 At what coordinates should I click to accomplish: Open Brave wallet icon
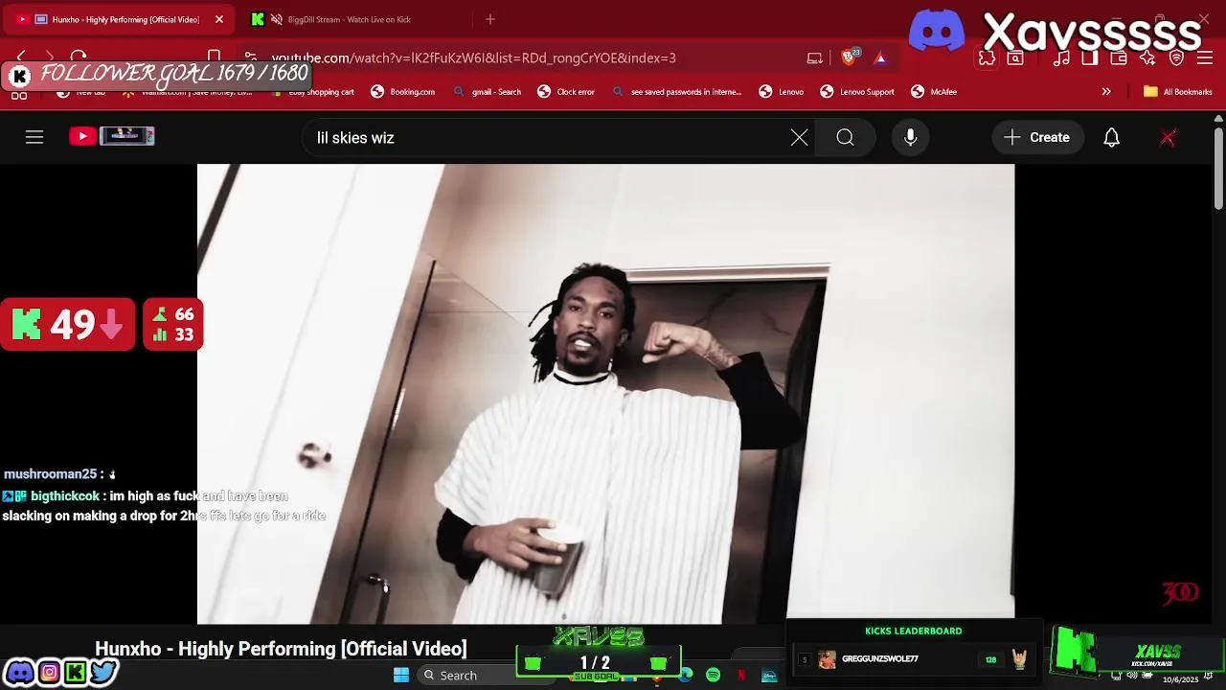point(1119,58)
